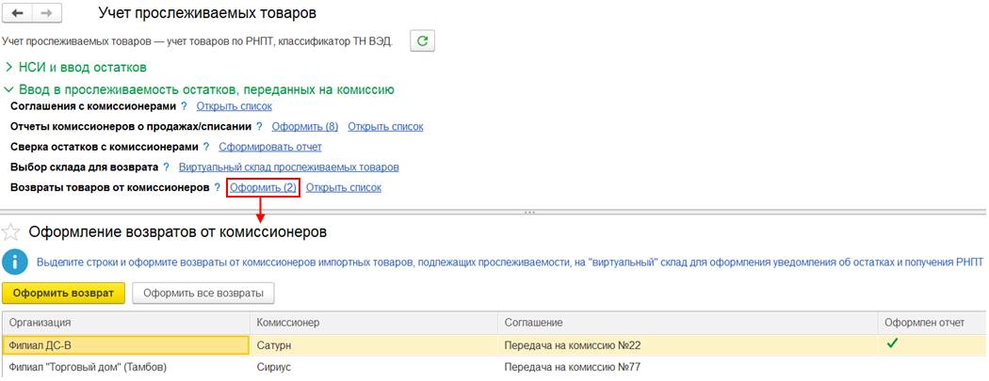Click Оформить (2) returns link
This screenshot has width=989, height=381.
pos(263,188)
